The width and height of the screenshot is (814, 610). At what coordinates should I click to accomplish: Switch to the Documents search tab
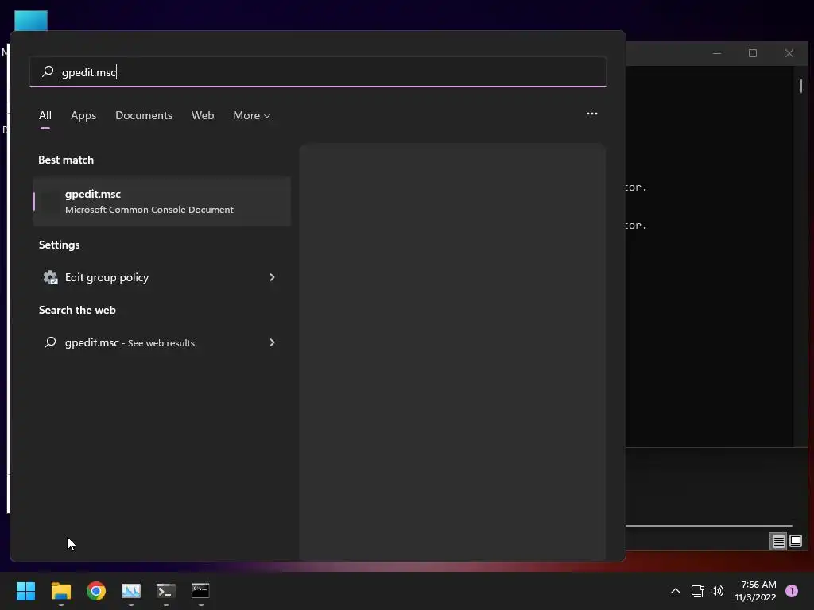click(x=144, y=115)
